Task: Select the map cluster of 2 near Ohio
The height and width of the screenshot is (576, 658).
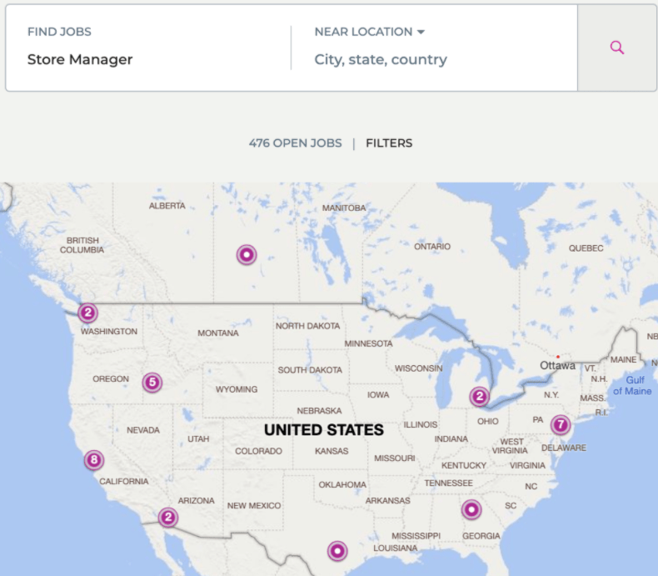Action: (479, 397)
